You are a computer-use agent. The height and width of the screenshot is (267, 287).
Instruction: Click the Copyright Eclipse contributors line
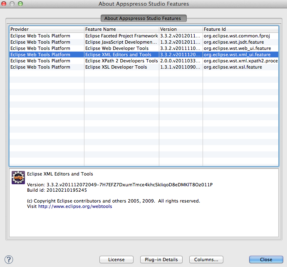pyautogui.click(x=114, y=201)
